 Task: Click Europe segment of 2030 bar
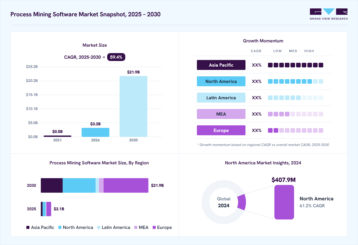pos(126,185)
